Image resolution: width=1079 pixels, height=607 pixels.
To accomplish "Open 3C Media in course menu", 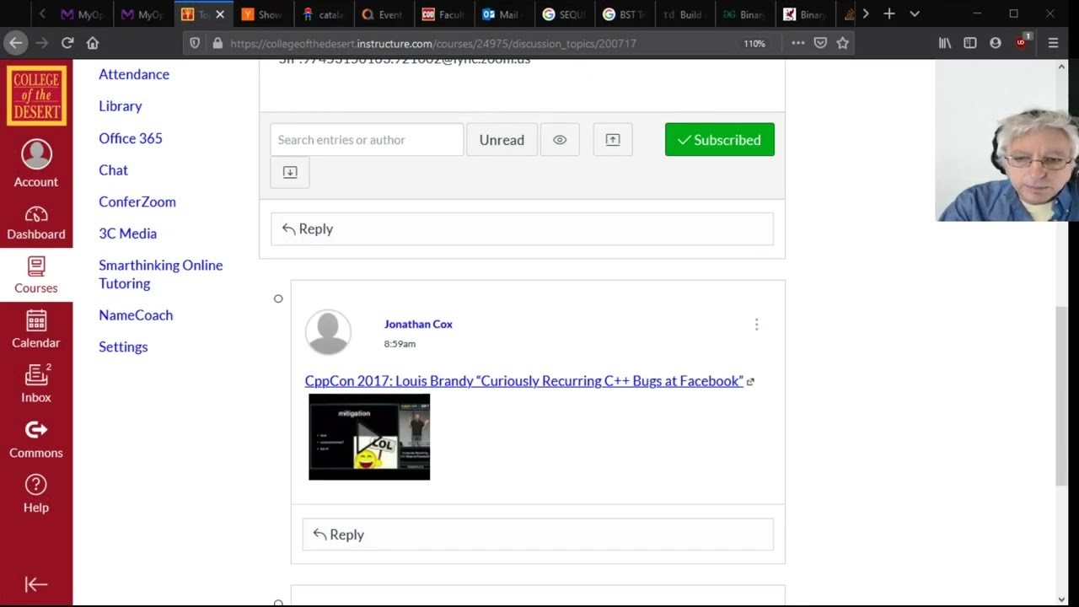I will (127, 234).
